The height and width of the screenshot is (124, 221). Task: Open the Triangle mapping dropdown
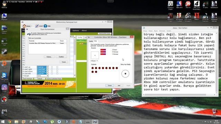coord(43,76)
